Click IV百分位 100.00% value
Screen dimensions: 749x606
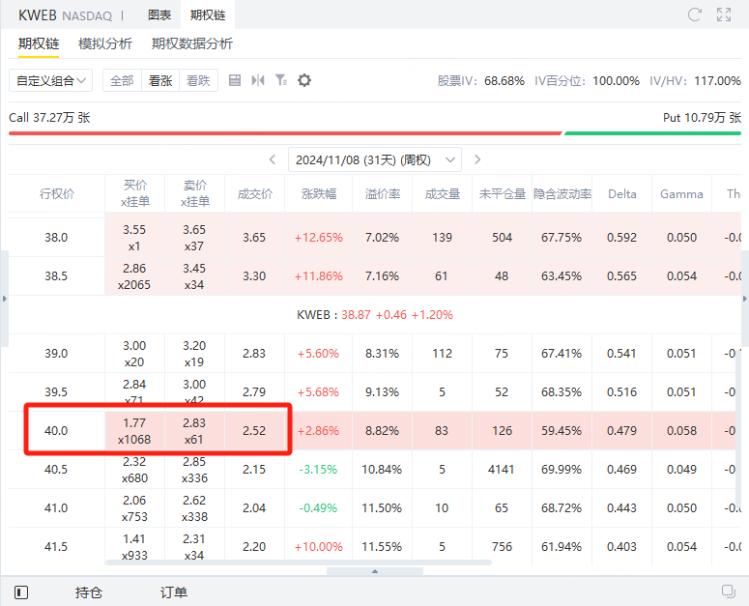[617, 81]
